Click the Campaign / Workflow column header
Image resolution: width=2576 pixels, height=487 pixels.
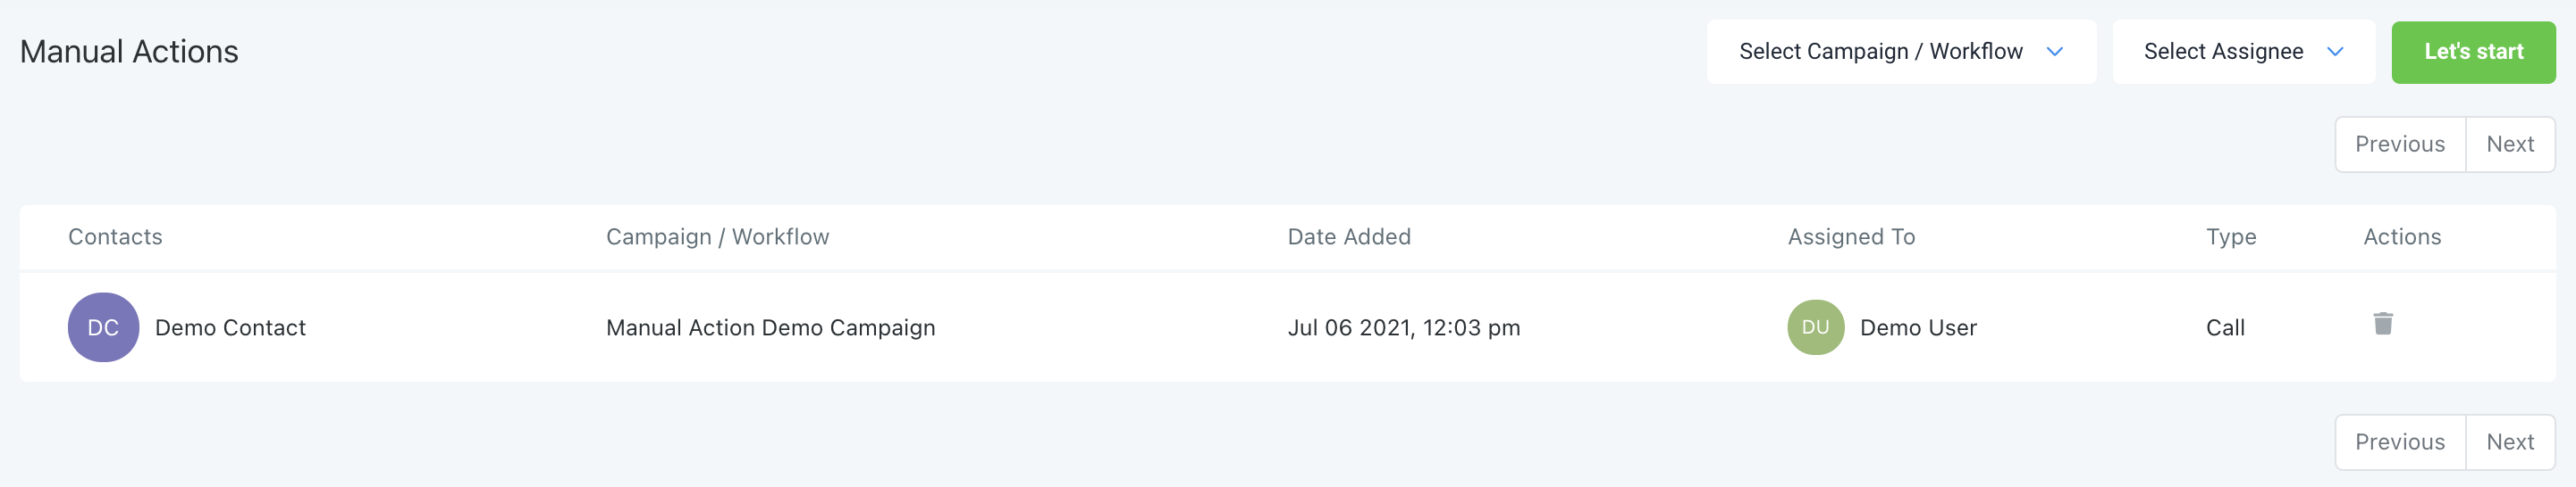717,236
